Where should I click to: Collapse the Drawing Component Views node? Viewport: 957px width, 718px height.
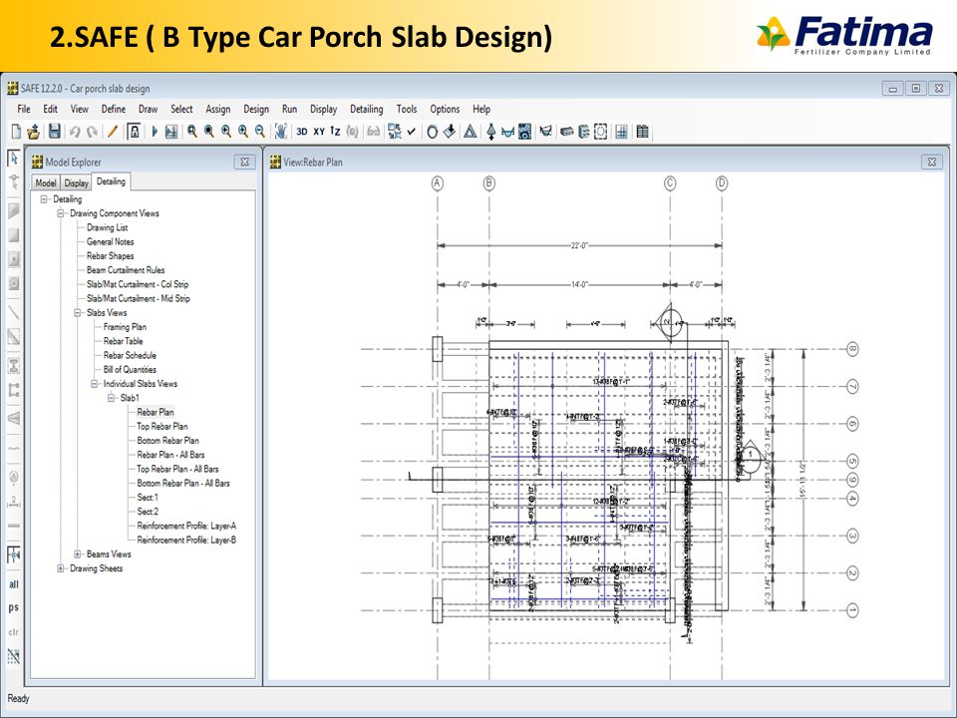61,213
